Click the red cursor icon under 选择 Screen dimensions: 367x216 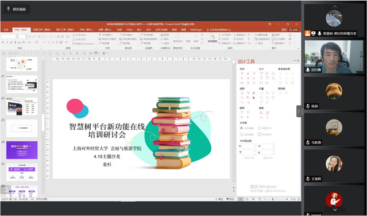coord(254,98)
